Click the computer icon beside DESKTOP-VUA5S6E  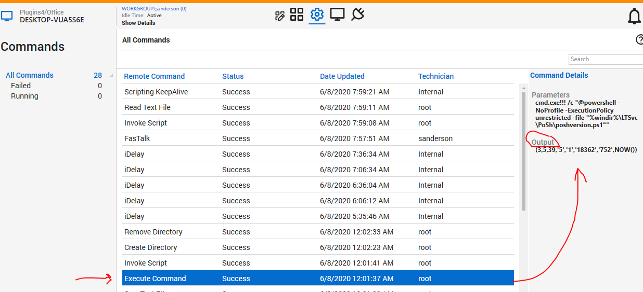(7, 16)
